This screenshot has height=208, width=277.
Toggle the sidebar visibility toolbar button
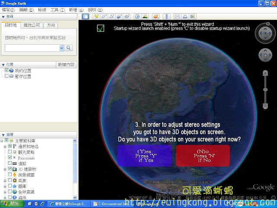click(x=86, y=16)
